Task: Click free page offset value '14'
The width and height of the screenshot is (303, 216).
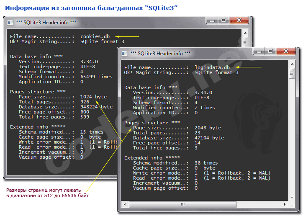Action: [x=198, y=143]
